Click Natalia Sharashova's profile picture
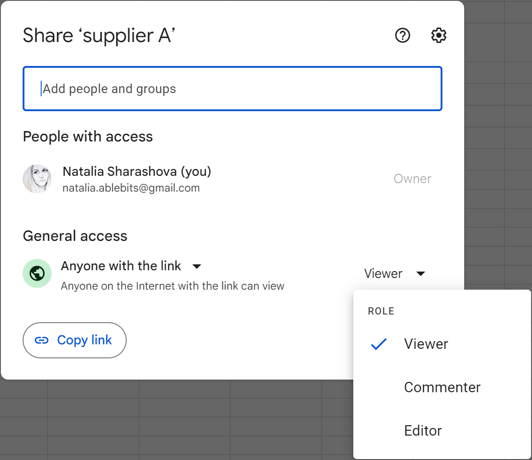532x460 pixels. coord(37,179)
